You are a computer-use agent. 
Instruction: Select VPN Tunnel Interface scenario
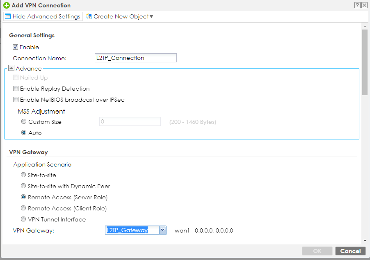pos(23,219)
